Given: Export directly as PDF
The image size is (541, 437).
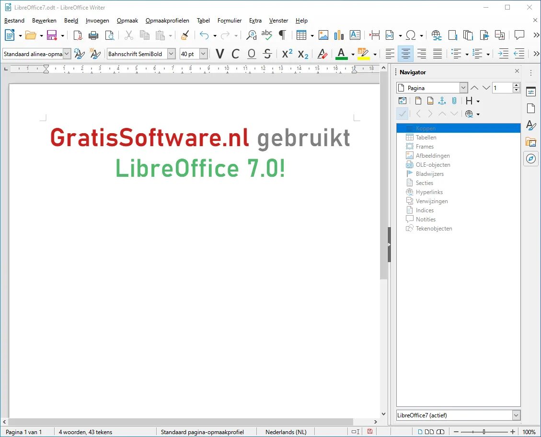Looking at the screenshot, I should (x=78, y=35).
